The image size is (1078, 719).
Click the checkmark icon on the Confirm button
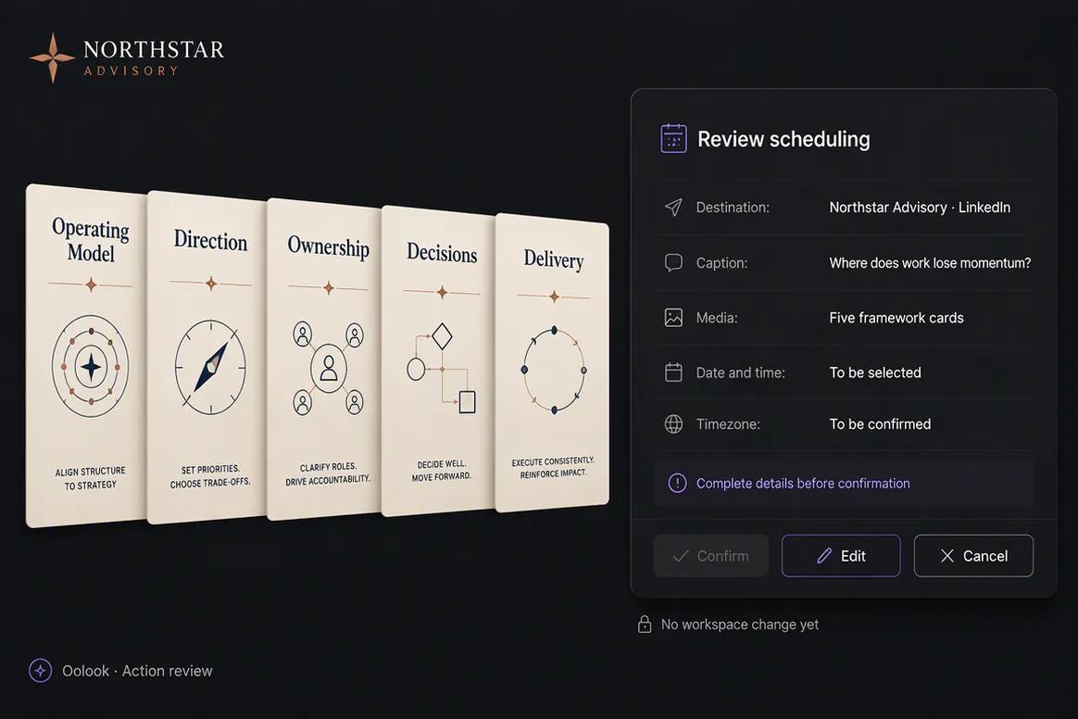[x=681, y=556]
